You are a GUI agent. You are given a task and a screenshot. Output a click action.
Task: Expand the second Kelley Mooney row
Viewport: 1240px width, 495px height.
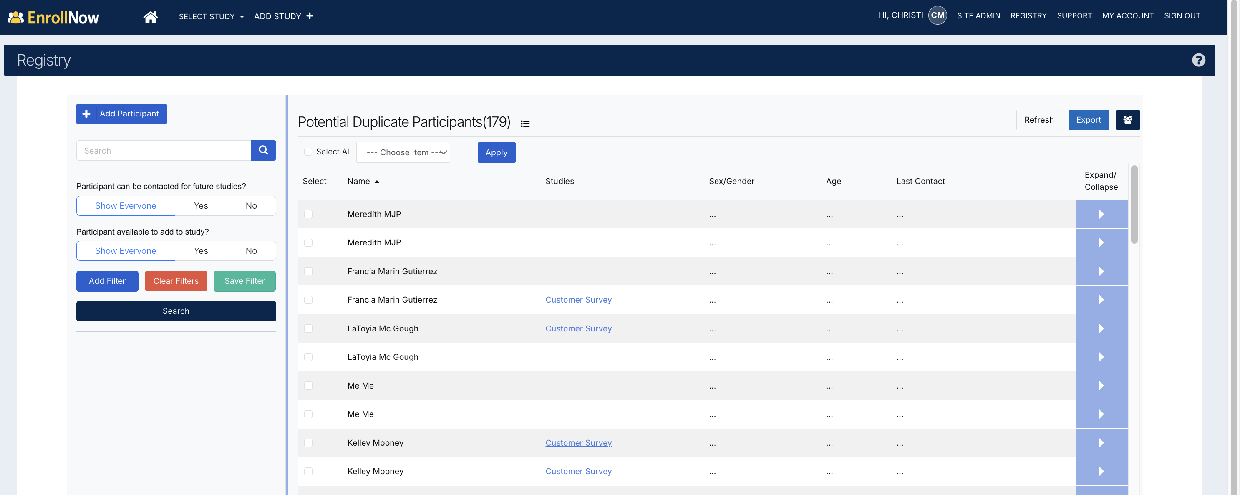click(1101, 471)
